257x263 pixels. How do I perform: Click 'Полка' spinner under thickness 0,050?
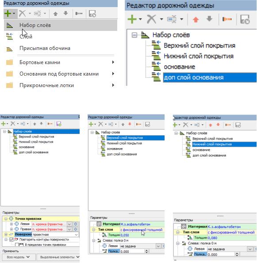(147, 252)
